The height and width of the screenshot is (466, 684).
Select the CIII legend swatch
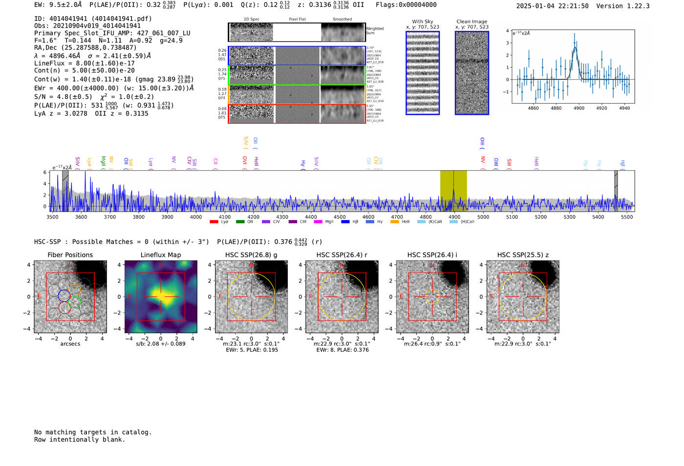[x=293, y=222]
